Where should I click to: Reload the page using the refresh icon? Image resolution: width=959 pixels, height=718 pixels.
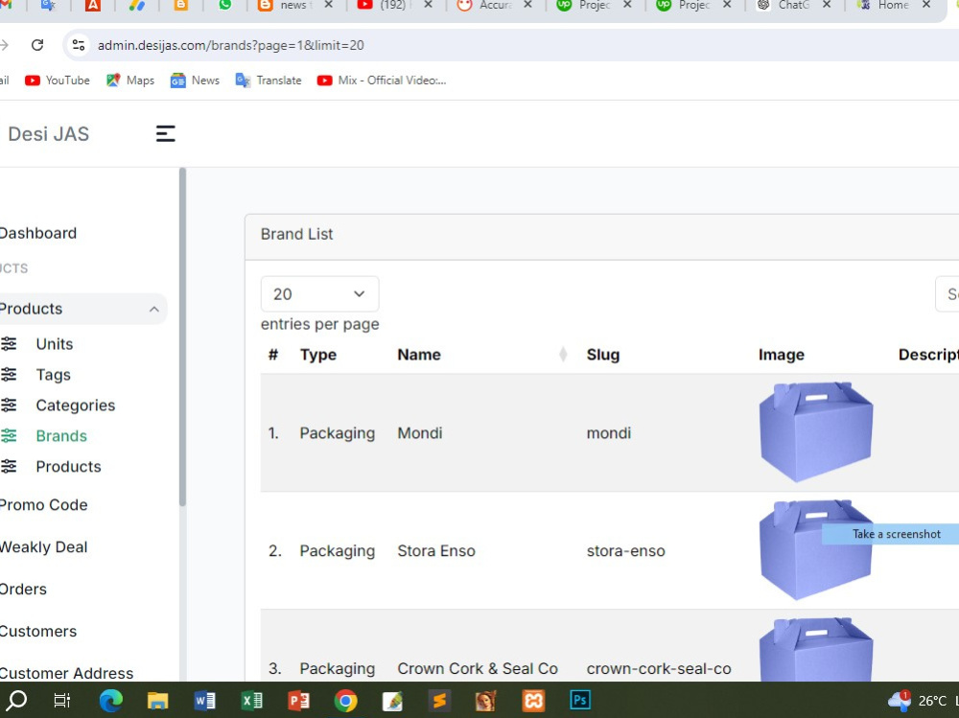coord(36,44)
